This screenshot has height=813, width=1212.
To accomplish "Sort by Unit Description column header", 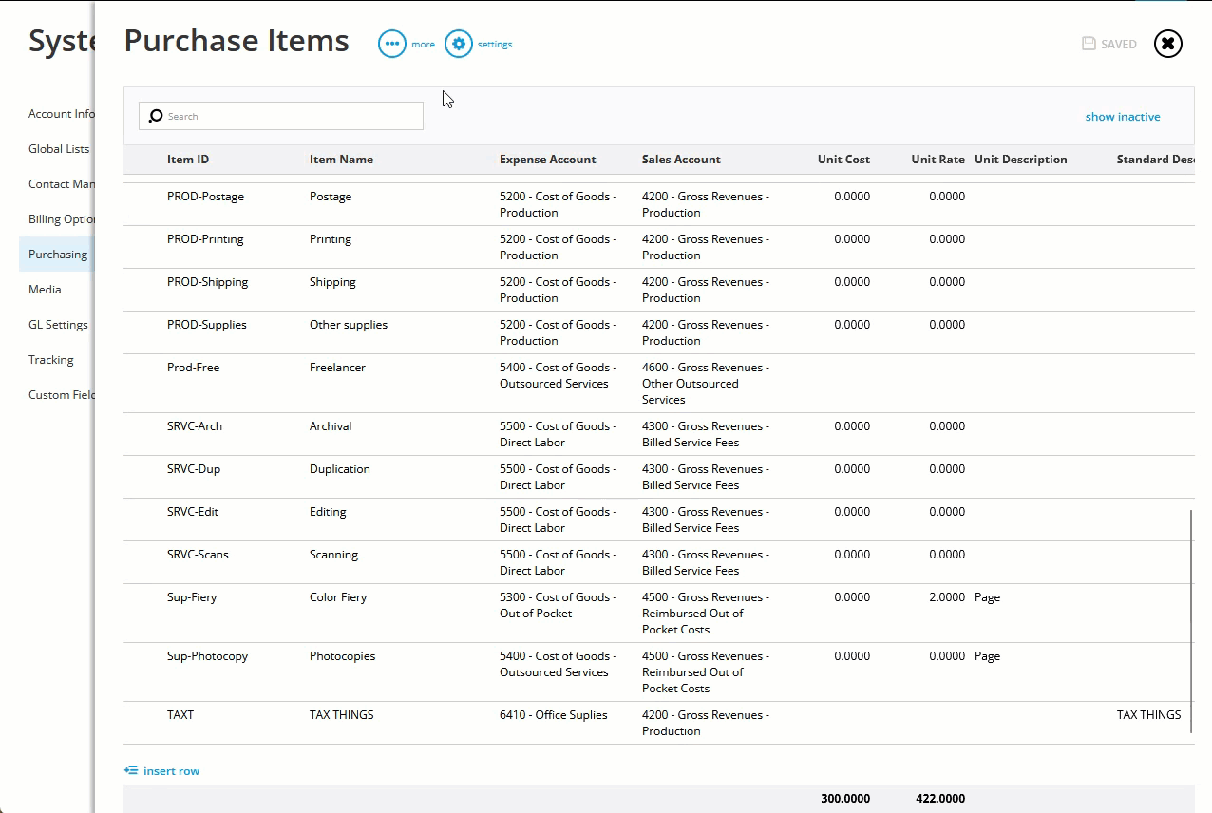I will tap(1021, 160).
